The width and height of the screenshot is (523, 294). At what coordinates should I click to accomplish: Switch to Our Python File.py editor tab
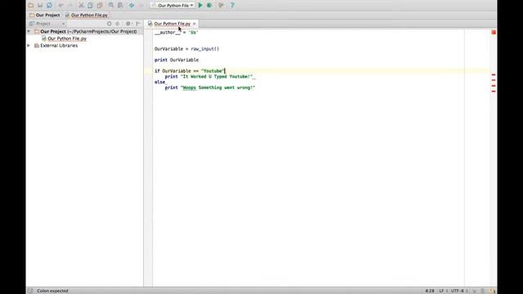pyautogui.click(x=172, y=24)
